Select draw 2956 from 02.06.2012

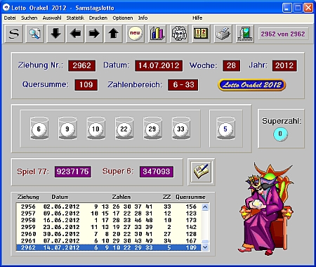tap(109, 207)
